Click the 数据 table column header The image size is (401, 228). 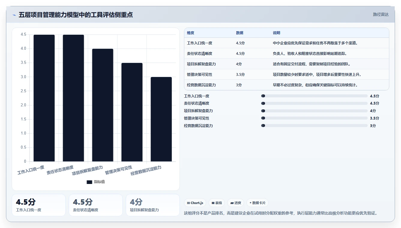(240, 33)
